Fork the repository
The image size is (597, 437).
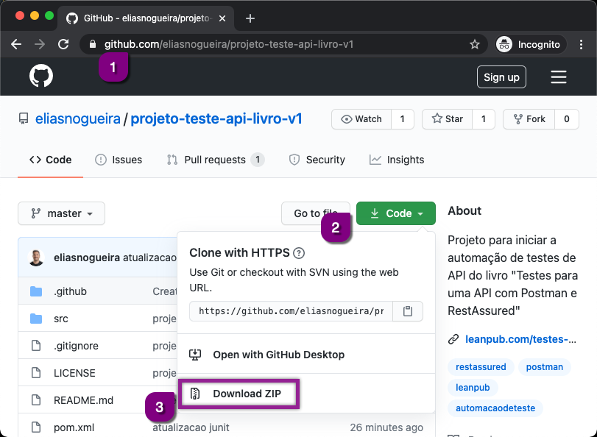[529, 119]
